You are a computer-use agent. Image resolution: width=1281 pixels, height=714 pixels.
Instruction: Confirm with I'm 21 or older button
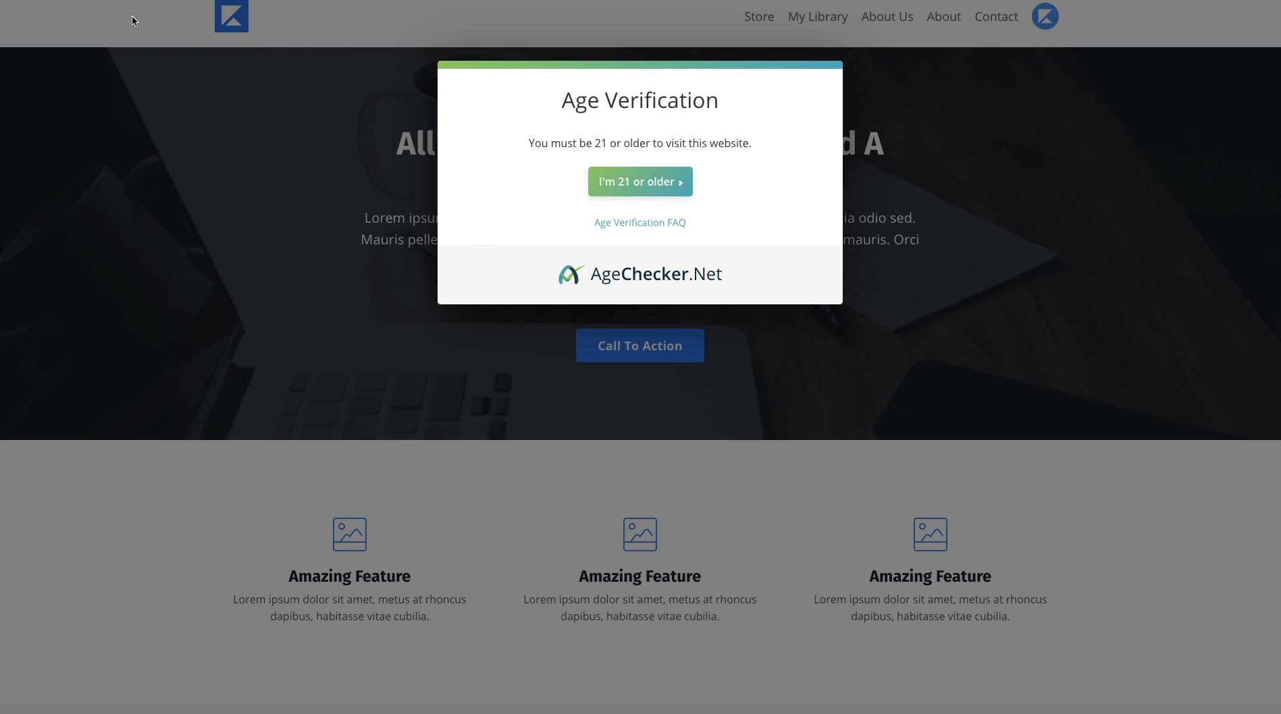coord(640,182)
